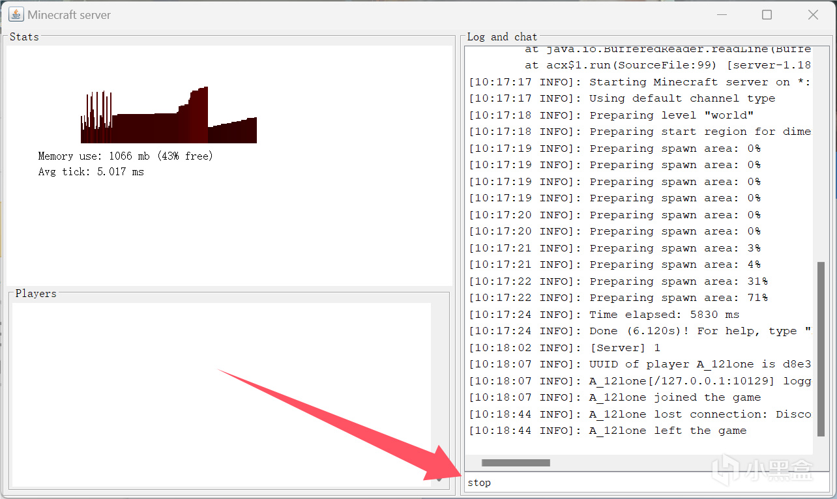Click the 'A_12lone[/127.0.0.1:10129]' log line
This screenshot has height=499, width=837.
[x=640, y=381]
